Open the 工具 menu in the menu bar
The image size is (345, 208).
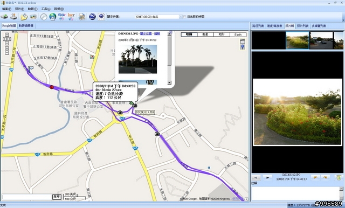coord(45,9)
